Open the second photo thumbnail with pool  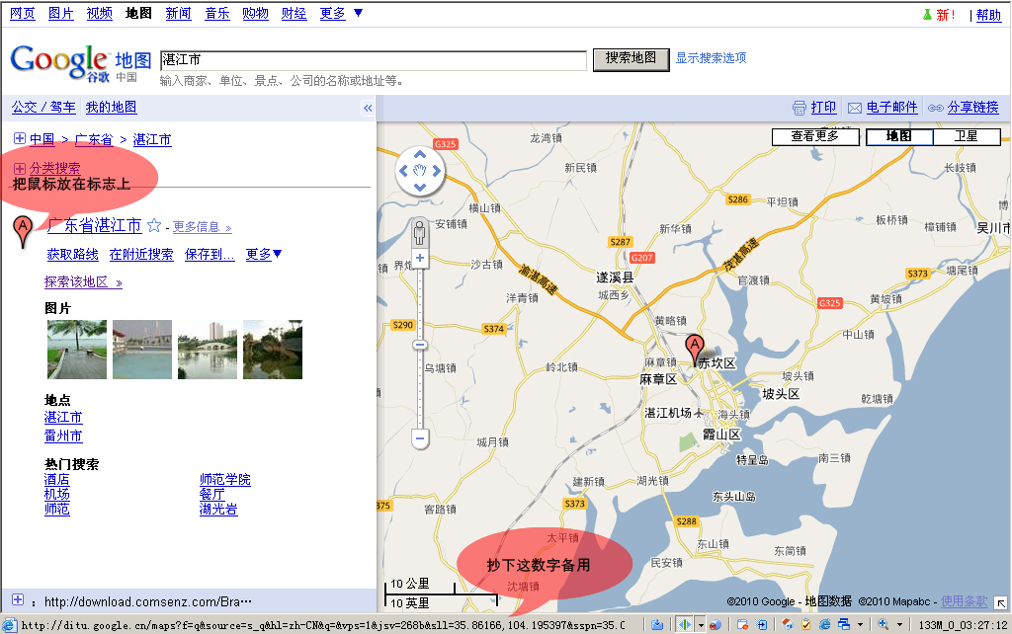click(x=142, y=350)
